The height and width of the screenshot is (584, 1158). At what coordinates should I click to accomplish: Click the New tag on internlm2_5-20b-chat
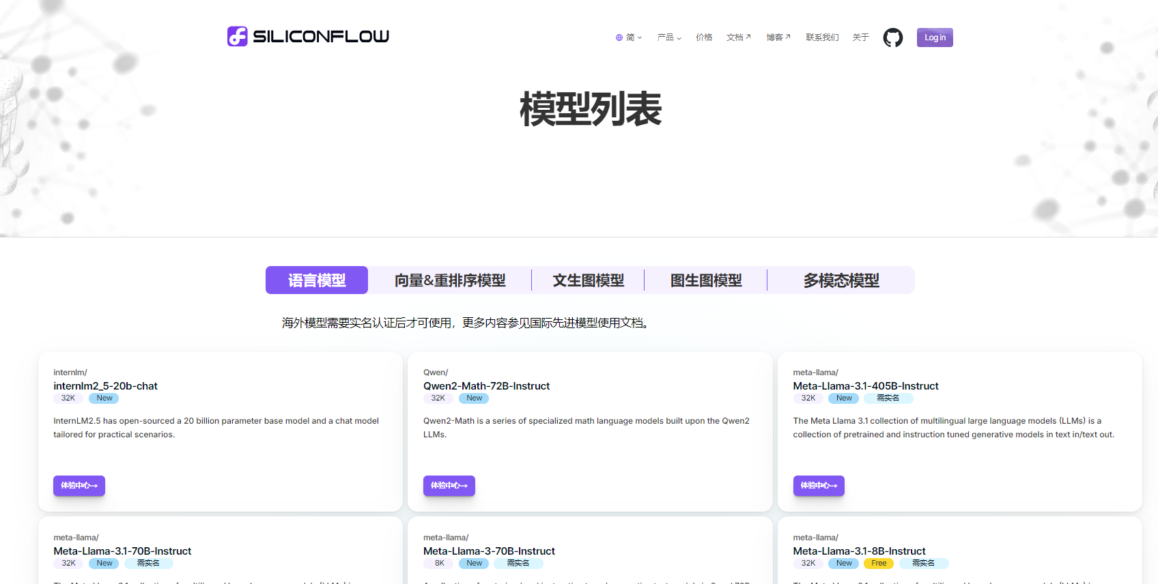pos(104,398)
